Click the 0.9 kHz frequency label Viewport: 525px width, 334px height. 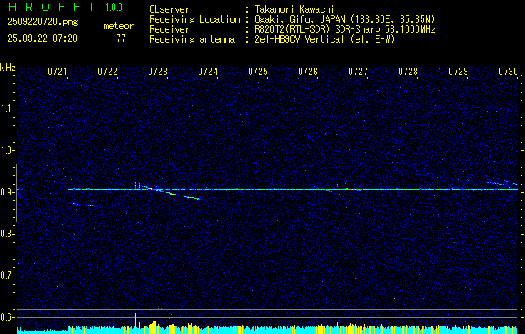click(8, 192)
